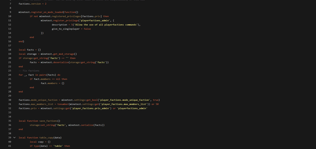Click the tonumber call on line 31

(63, 104)
